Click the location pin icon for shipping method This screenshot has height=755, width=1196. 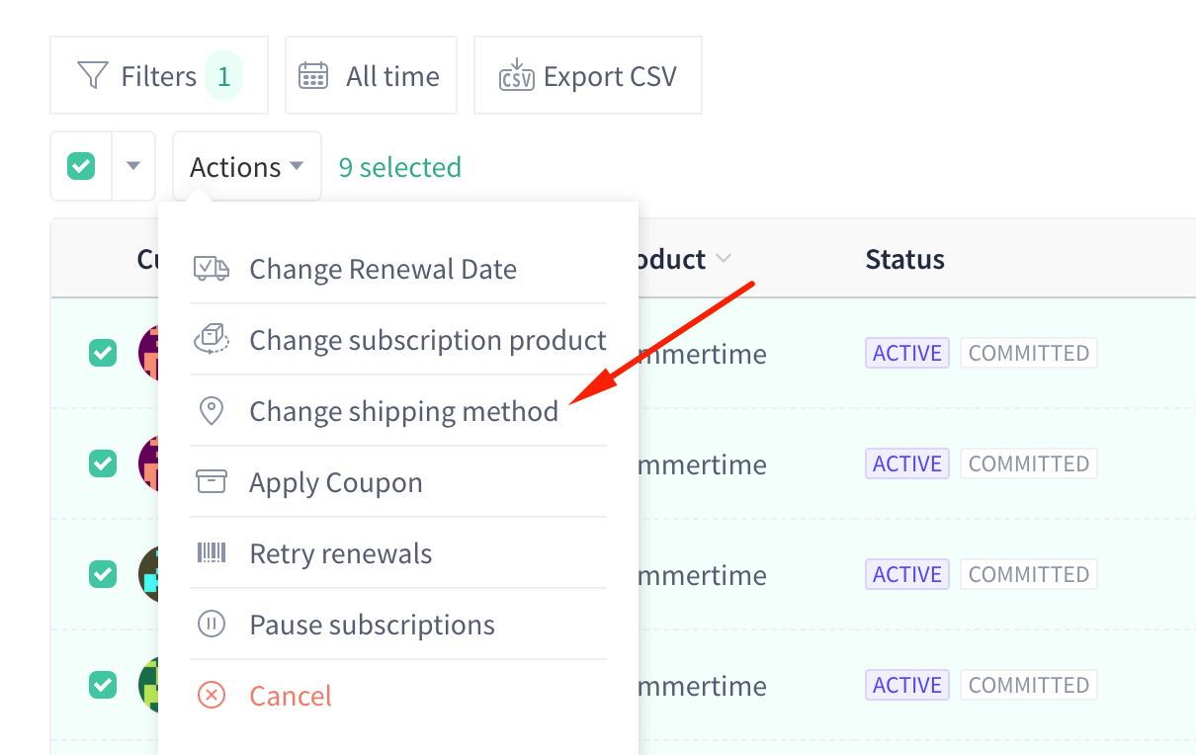212,411
